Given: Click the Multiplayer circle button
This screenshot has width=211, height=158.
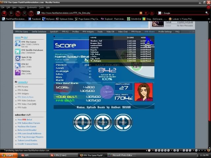Looking at the screenshot, I should point(82,122).
